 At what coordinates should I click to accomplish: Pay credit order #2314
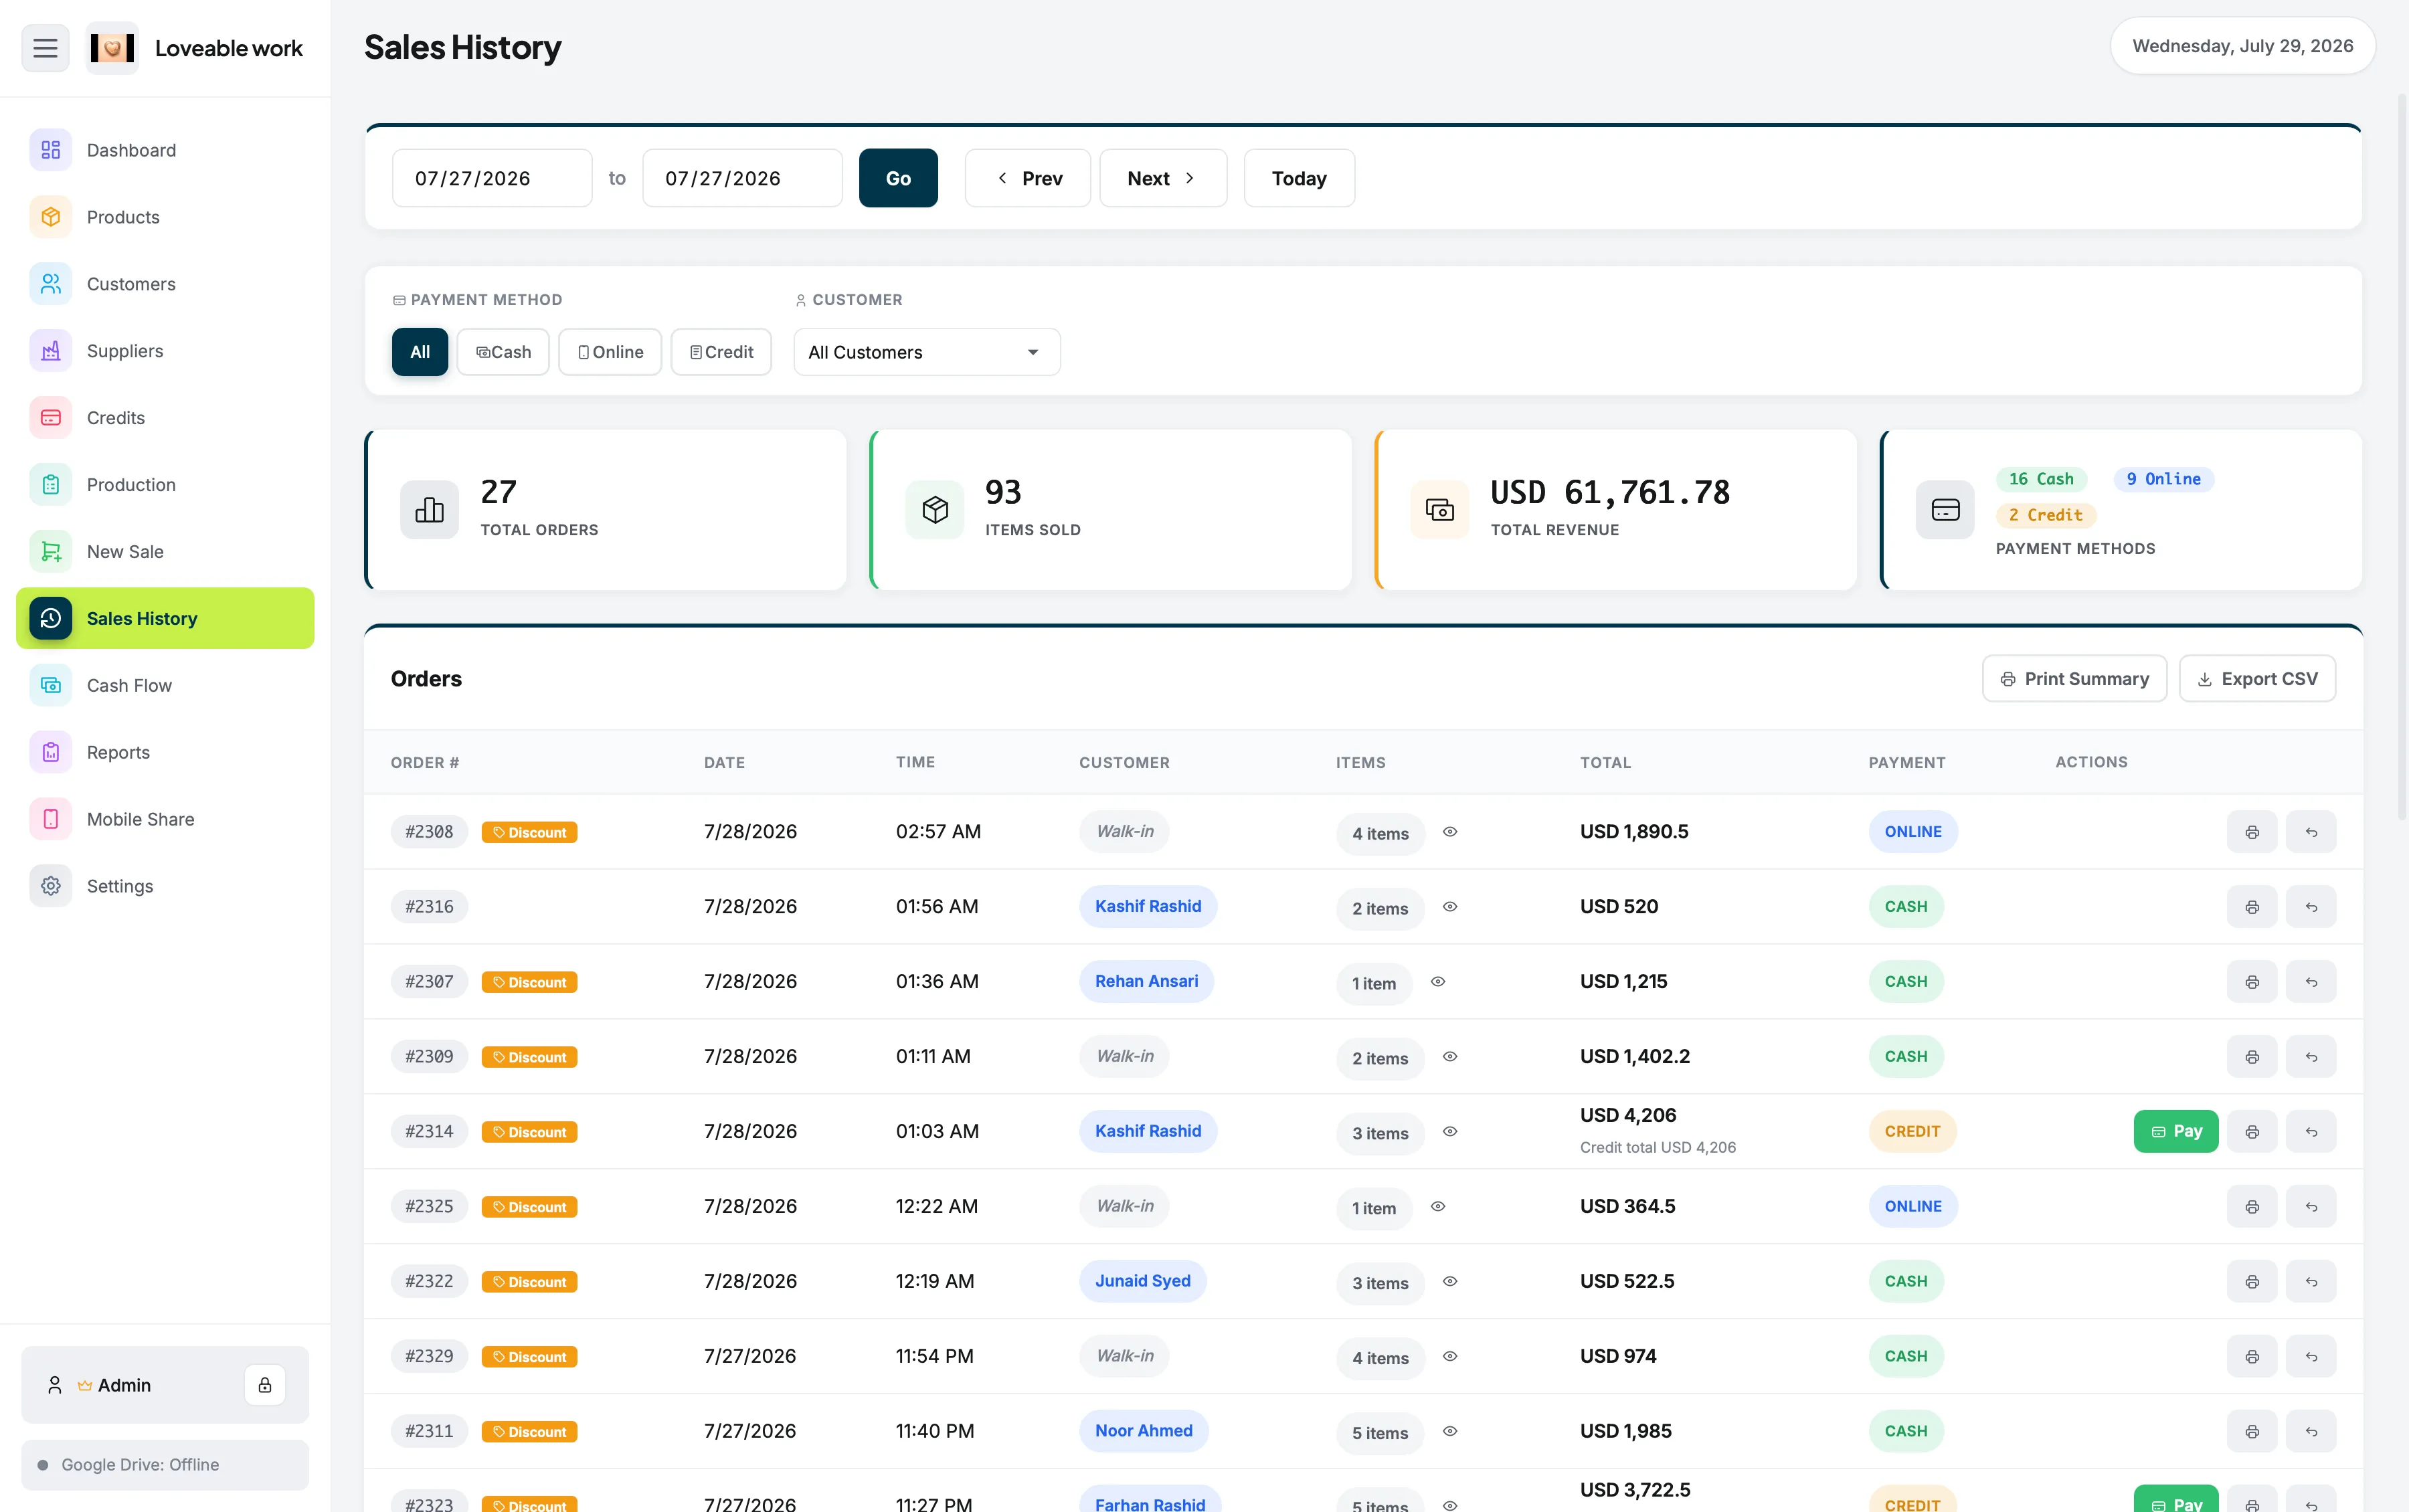tap(2176, 1132)
